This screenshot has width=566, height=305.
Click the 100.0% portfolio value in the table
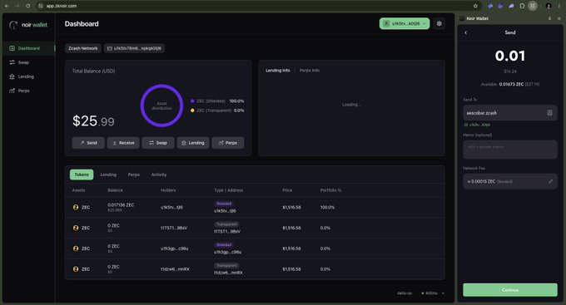(327, 207)
